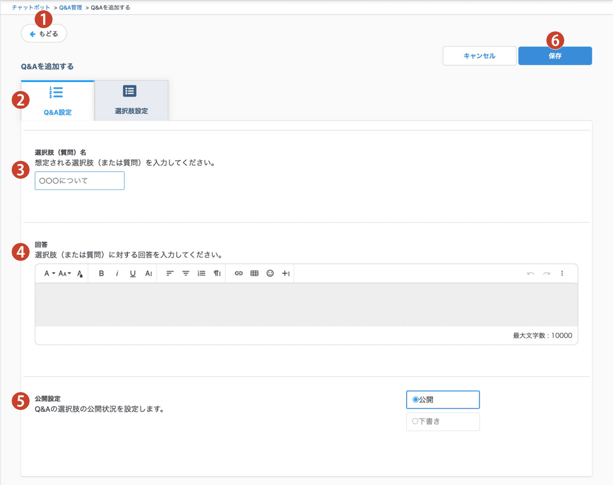Open the emoticon picker in the editor
613x485 pixels.
(270, 273)
